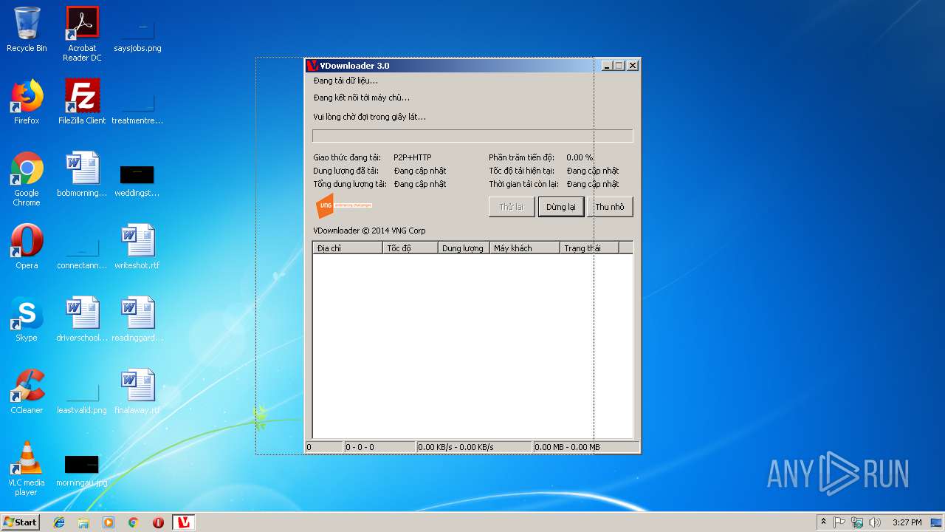945x532 pixels.
Task: Sort list by Địa chỉ column
Action: click(347, 248)
